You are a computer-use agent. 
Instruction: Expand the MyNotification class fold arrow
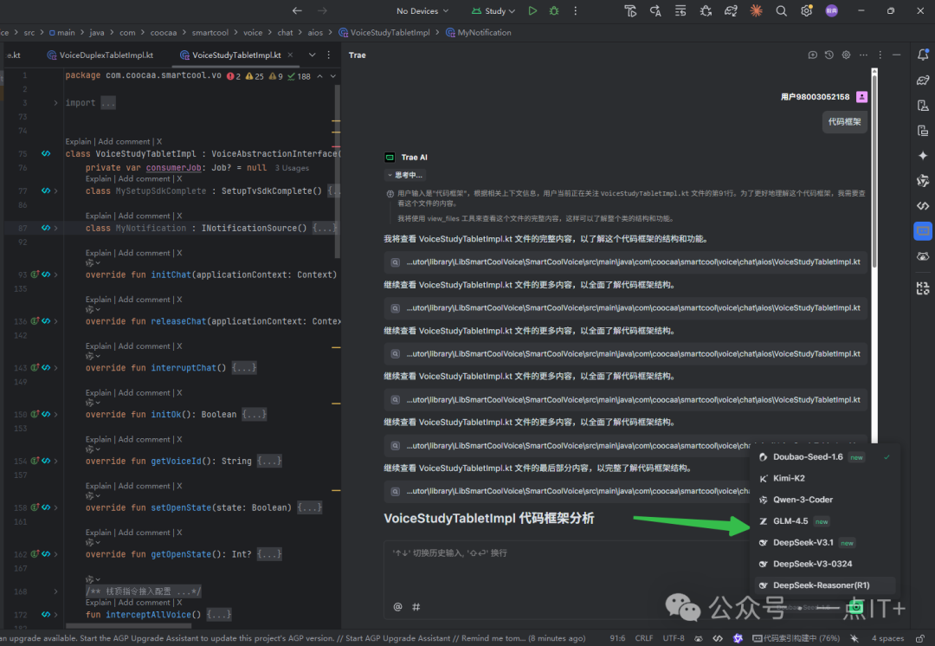click(55, 228)
